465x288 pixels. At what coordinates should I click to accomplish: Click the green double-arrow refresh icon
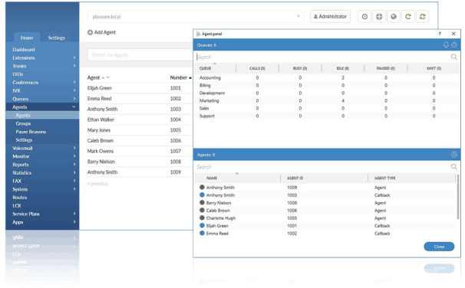423,17
